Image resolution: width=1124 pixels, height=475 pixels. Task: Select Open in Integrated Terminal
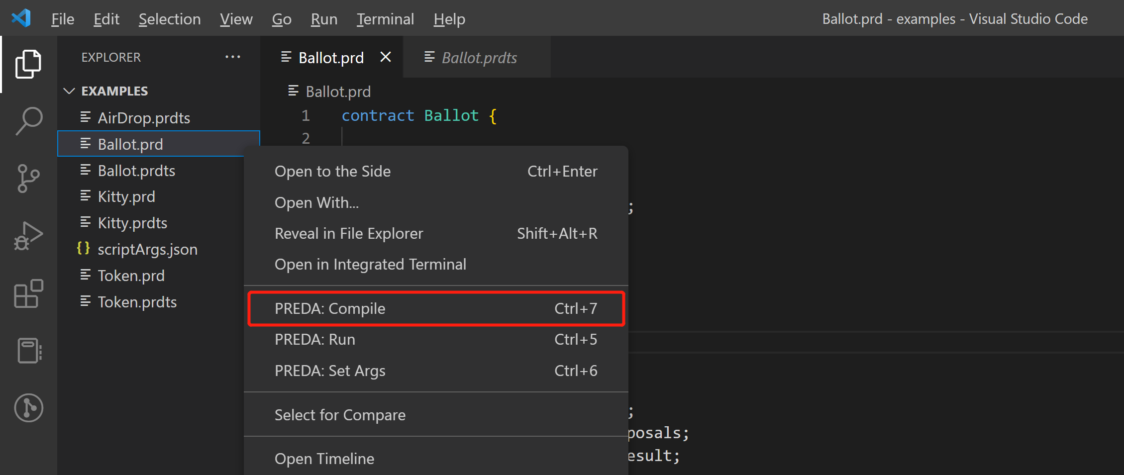tap(436, 264)
